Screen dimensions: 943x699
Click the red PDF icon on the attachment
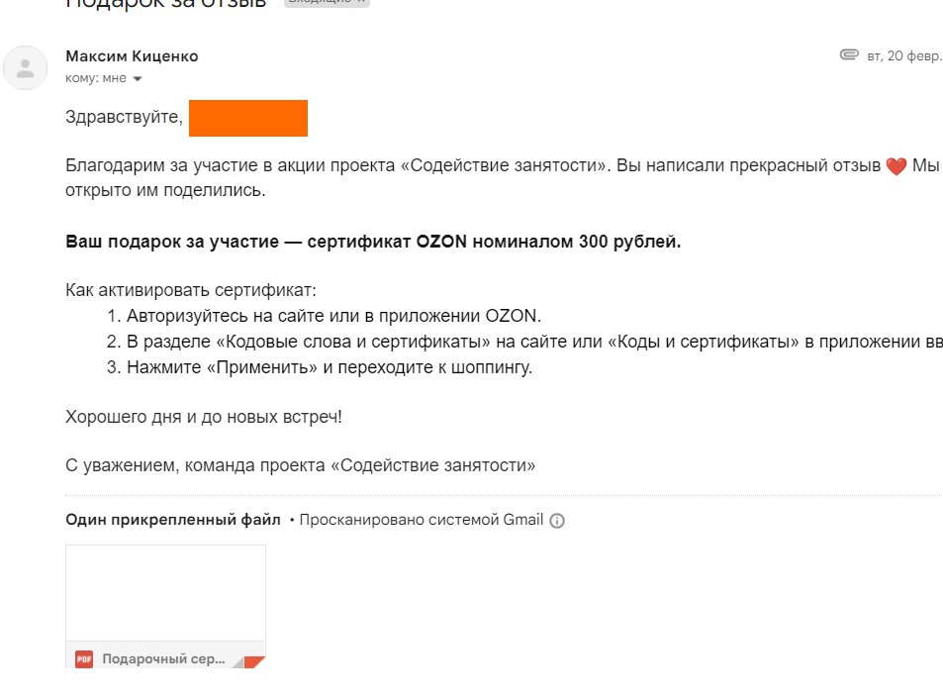pos(83,659)
